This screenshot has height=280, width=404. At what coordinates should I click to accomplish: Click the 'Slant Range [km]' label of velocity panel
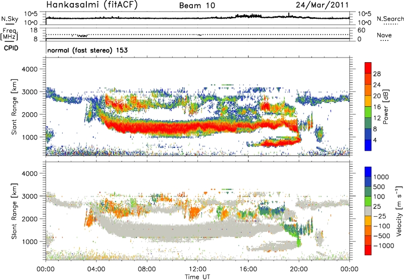(14, 211)
